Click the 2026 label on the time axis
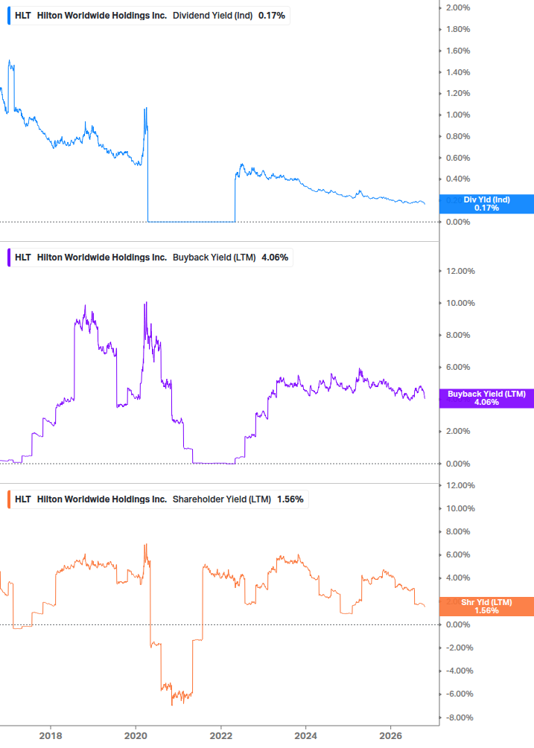 tap(390, 735)
